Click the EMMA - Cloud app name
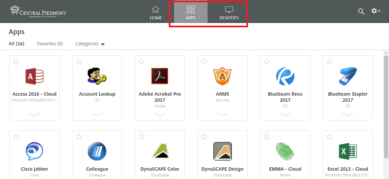 point(285,169)
